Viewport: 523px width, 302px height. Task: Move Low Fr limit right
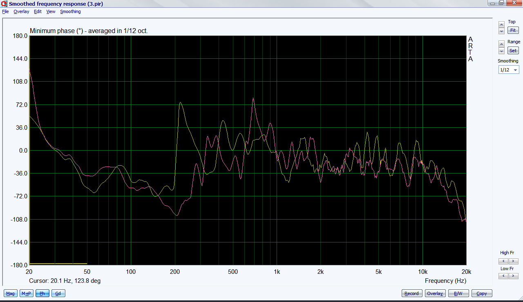(x=513, y=276)
